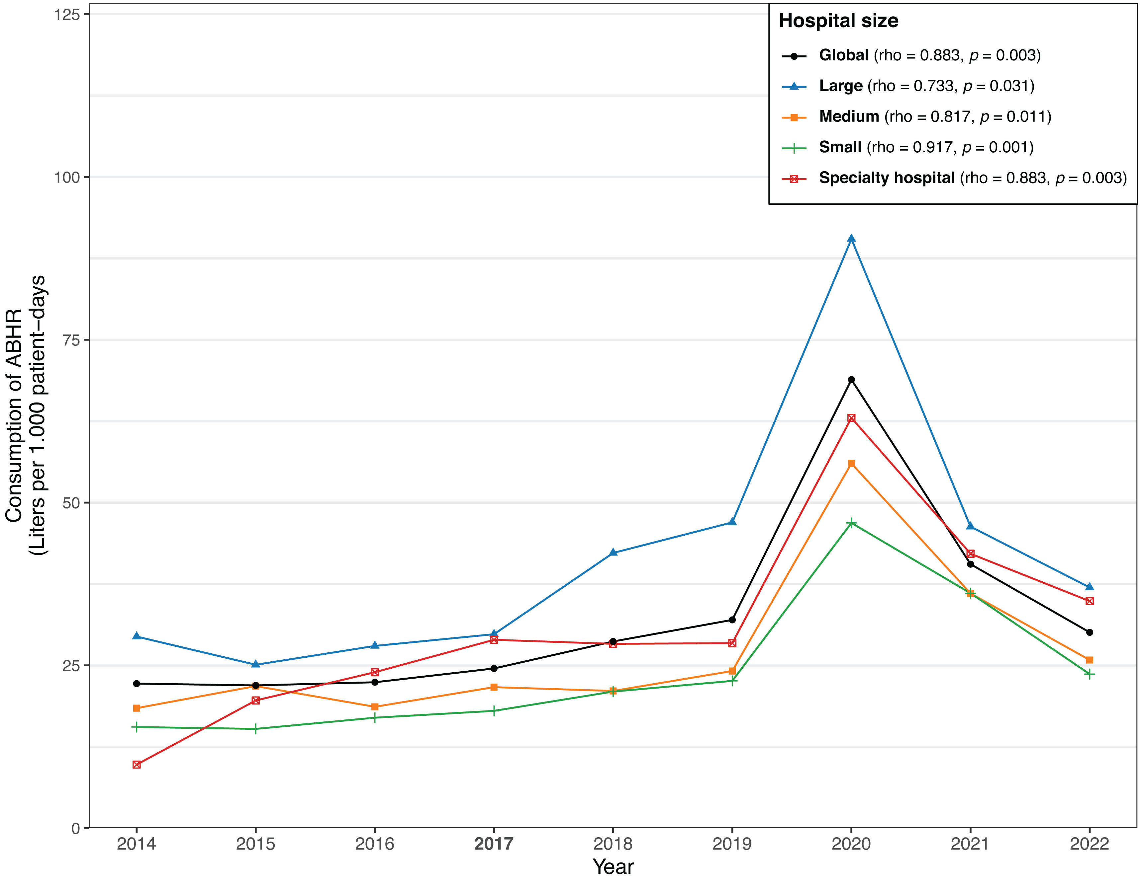Click the bold 2017 x-axis label
The width and height of the screenshot is (1141, 887).
[494, 844]
